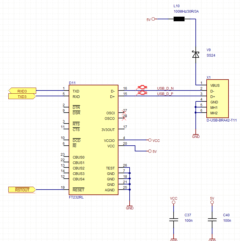This screenshot has width=240, height=241.
Task: Select the CBUS0 pin 23
Action: [66, 157]
